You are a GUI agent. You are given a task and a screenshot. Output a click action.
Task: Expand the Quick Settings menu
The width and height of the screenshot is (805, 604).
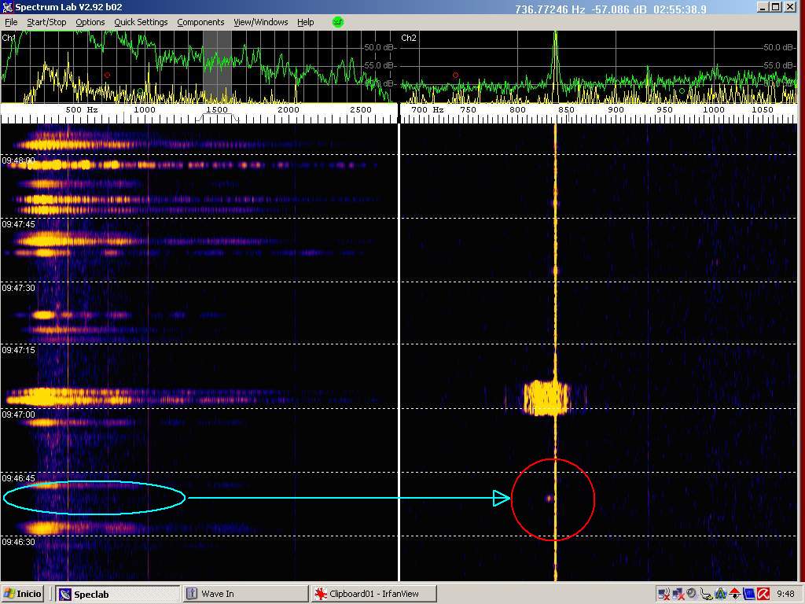[x=141, y=22]
